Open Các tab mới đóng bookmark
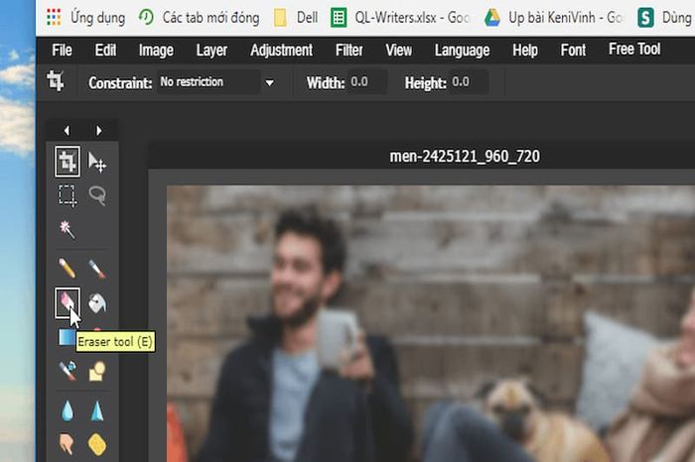The image size is (695, 462). pyautogui.click(x=199, y=18)
